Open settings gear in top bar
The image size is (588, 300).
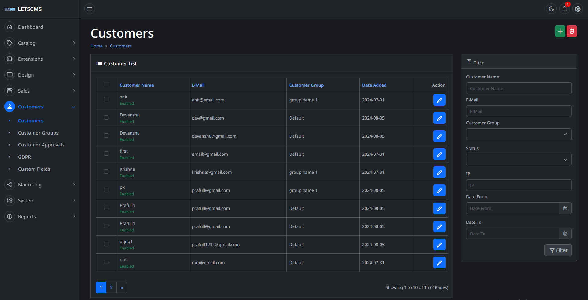click(x=578, y=9)
